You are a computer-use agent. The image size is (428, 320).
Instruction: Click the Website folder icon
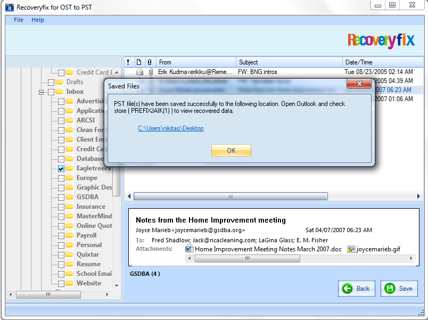coord(70,283)
